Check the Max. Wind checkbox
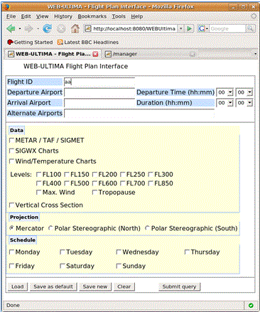Viewport: 260px width, 312px height. (38, 193)
